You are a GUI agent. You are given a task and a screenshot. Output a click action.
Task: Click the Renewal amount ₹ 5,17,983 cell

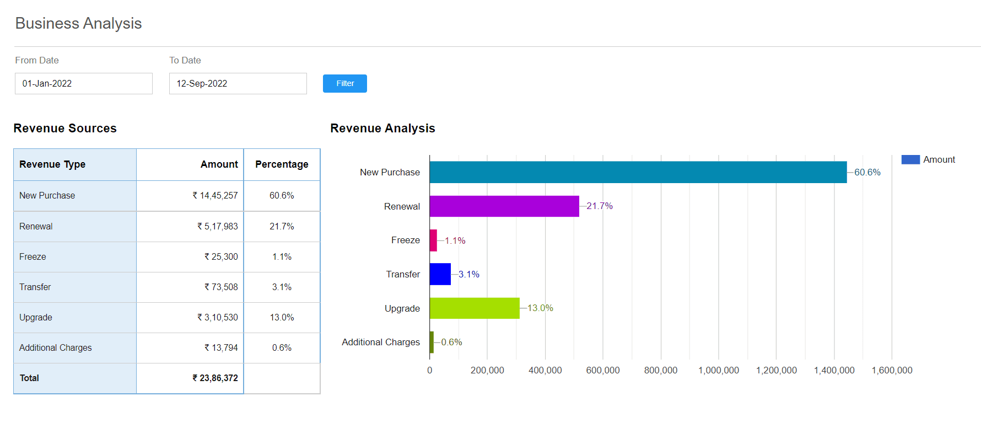pyautogui.click(x=190, y=226)
